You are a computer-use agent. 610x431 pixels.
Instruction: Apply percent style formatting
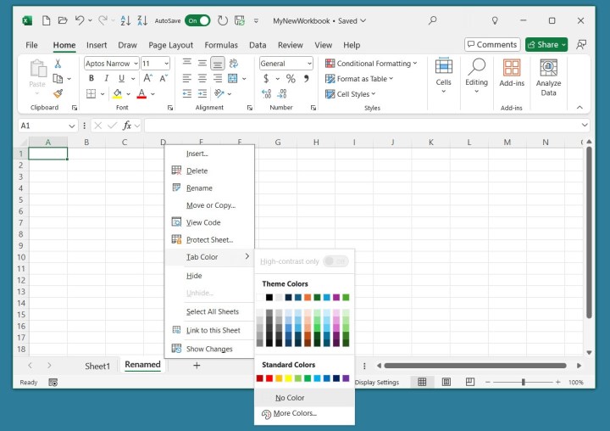[x=291, y=79]
